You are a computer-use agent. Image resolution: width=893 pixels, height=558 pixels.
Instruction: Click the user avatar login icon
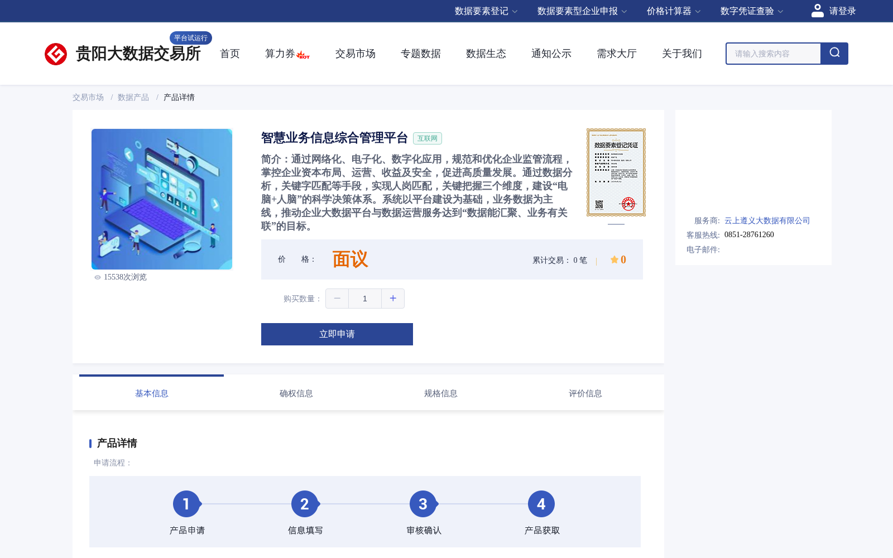(x=817, y=11)
